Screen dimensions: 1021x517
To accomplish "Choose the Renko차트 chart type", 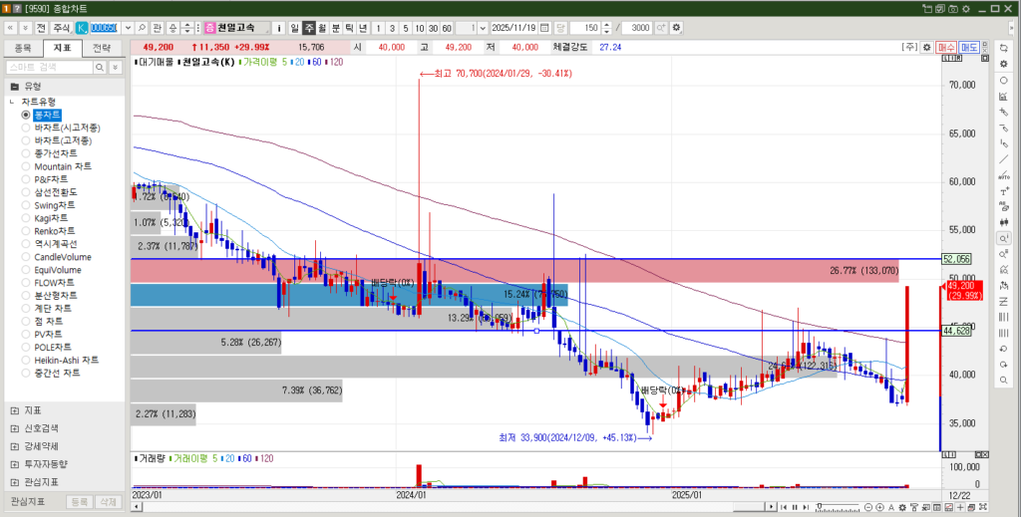I will point(27,231).
